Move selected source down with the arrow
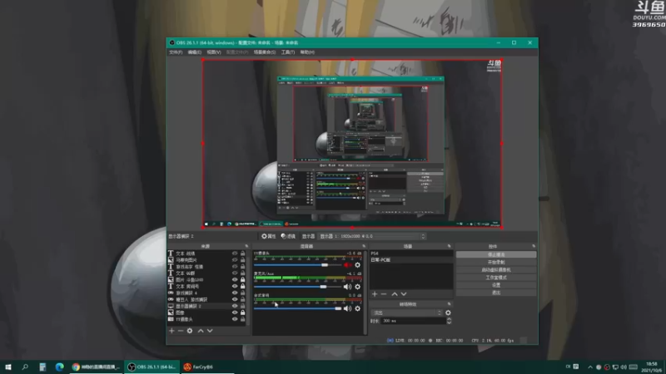 [210, 331]
